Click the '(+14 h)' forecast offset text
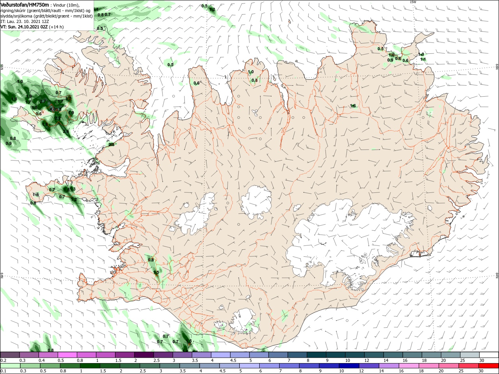The image size is (499, 374). 57,27
